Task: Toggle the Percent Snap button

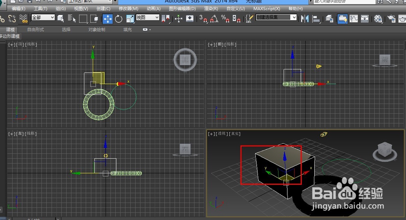Action: coord(225,19)
